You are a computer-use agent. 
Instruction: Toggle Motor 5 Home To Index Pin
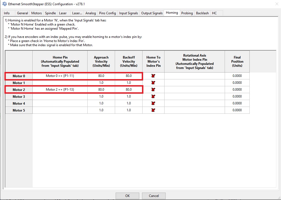tap(153, 110)
